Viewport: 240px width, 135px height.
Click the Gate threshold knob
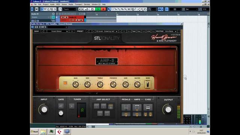click(x=61, y=113)
